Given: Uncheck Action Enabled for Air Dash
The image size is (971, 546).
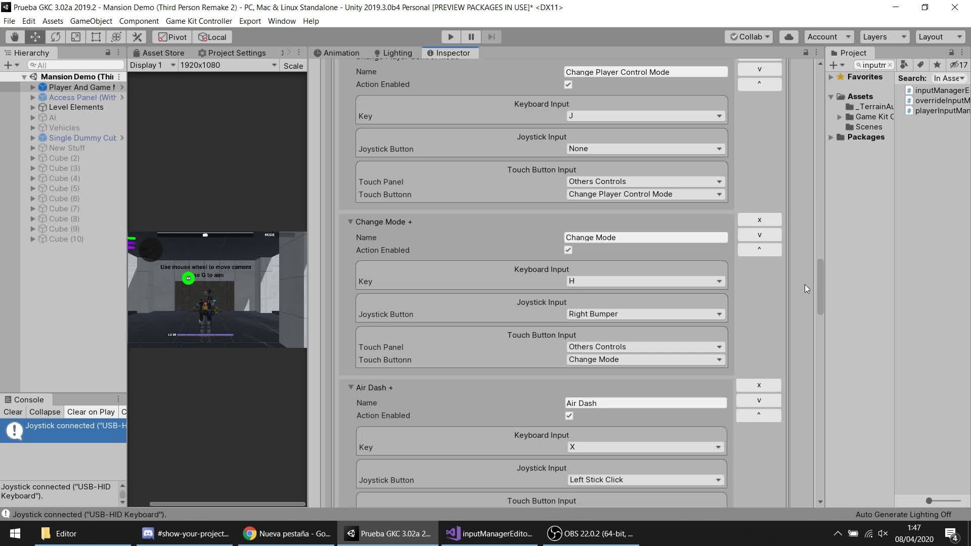Looking at the screenshot, I should (569, 416).
